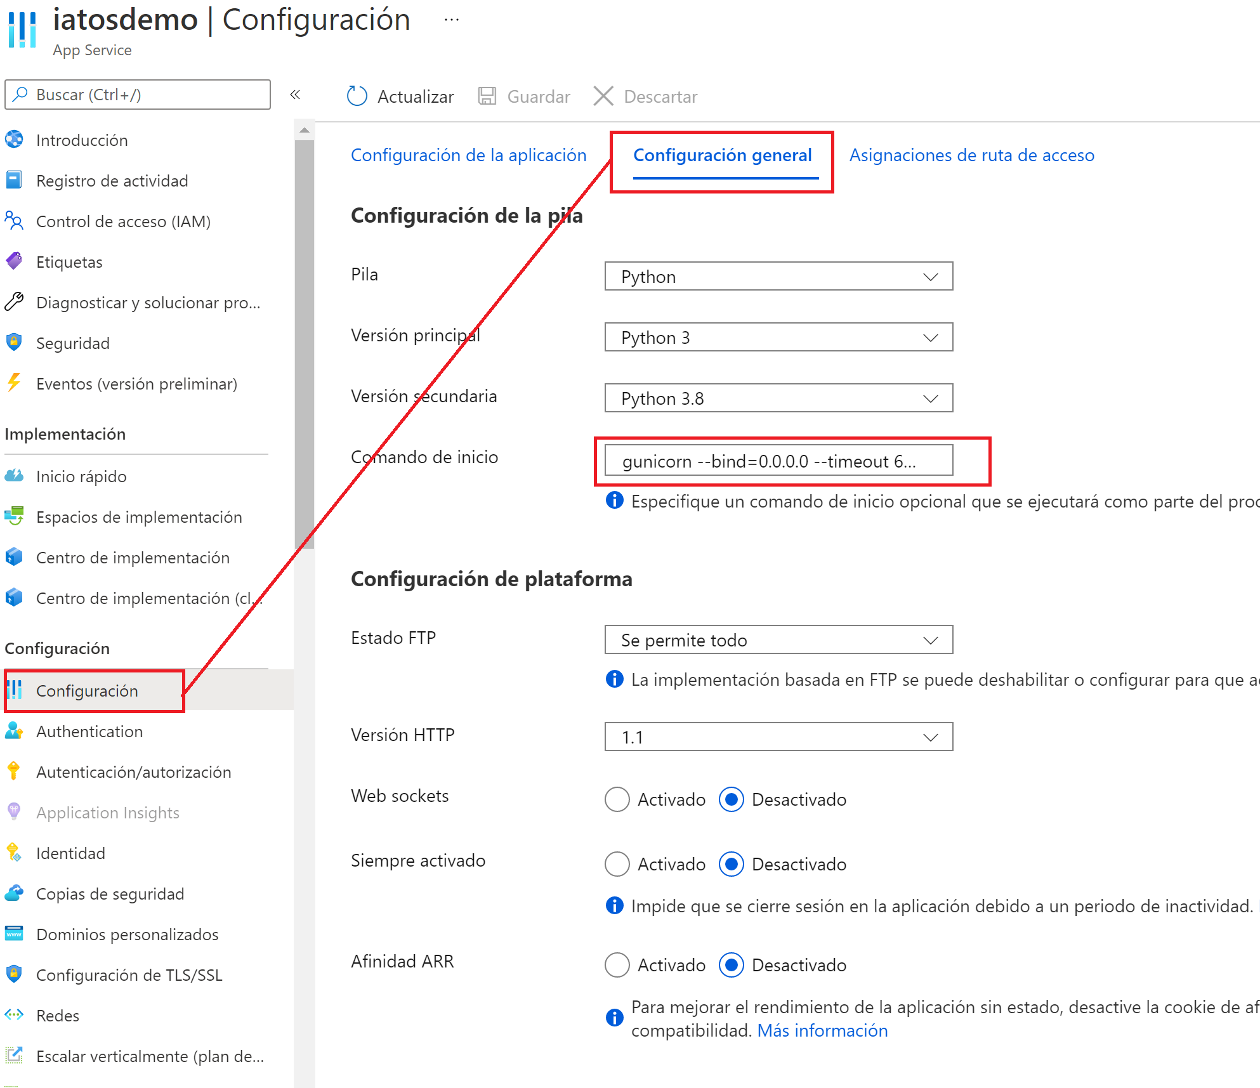Viewport: 1260px width, 1088px height.
Task: Select Activado for Siempre activado
Action: (617, 864)
